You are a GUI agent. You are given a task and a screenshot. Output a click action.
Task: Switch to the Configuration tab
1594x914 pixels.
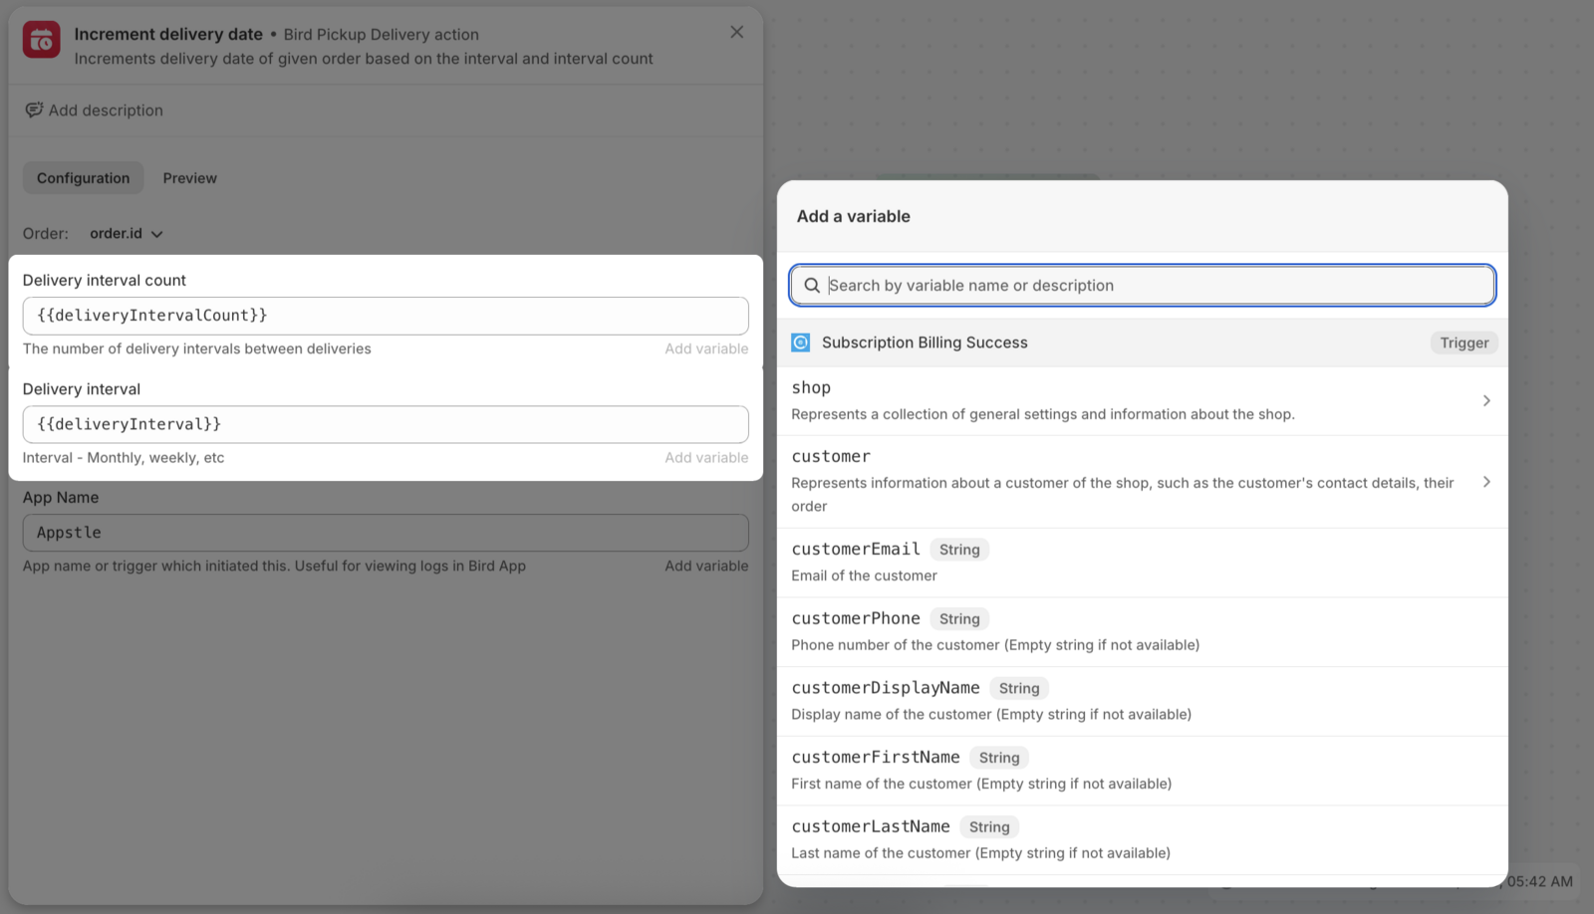point(84,178)
